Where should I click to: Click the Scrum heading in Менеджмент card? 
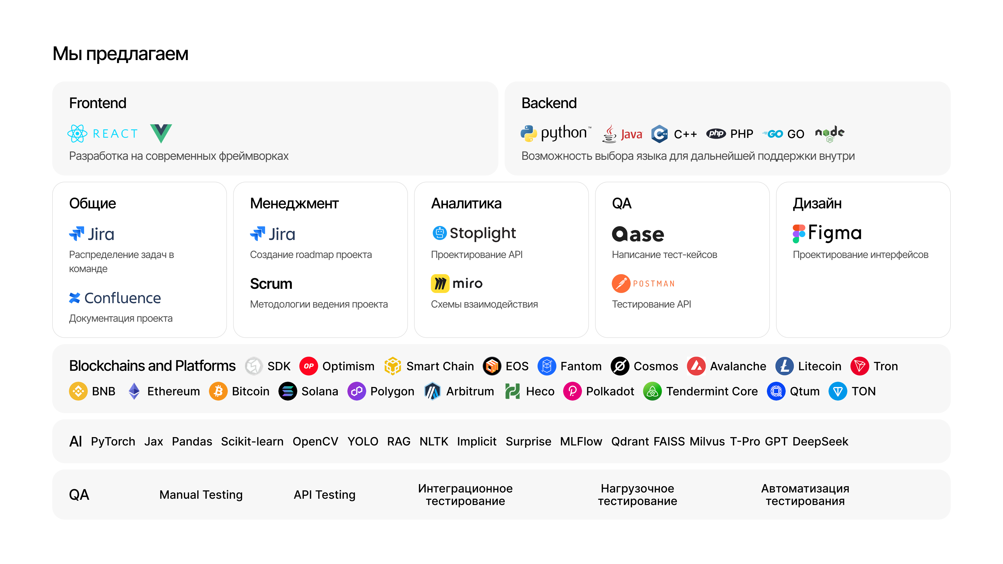[x=271, y=284]
